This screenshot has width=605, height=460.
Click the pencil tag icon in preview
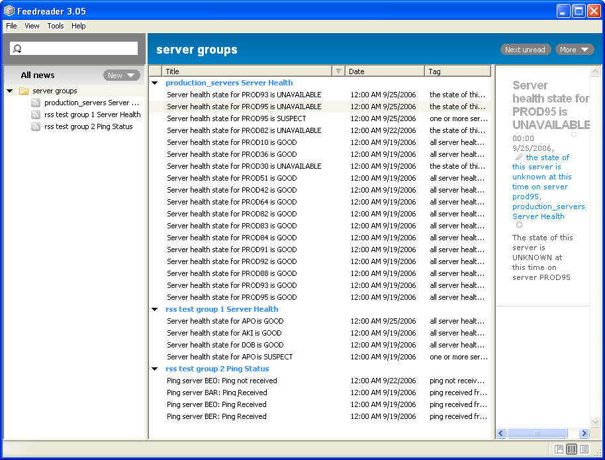519,158
